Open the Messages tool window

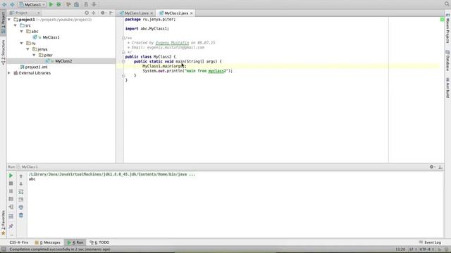[x=47, y=242]
